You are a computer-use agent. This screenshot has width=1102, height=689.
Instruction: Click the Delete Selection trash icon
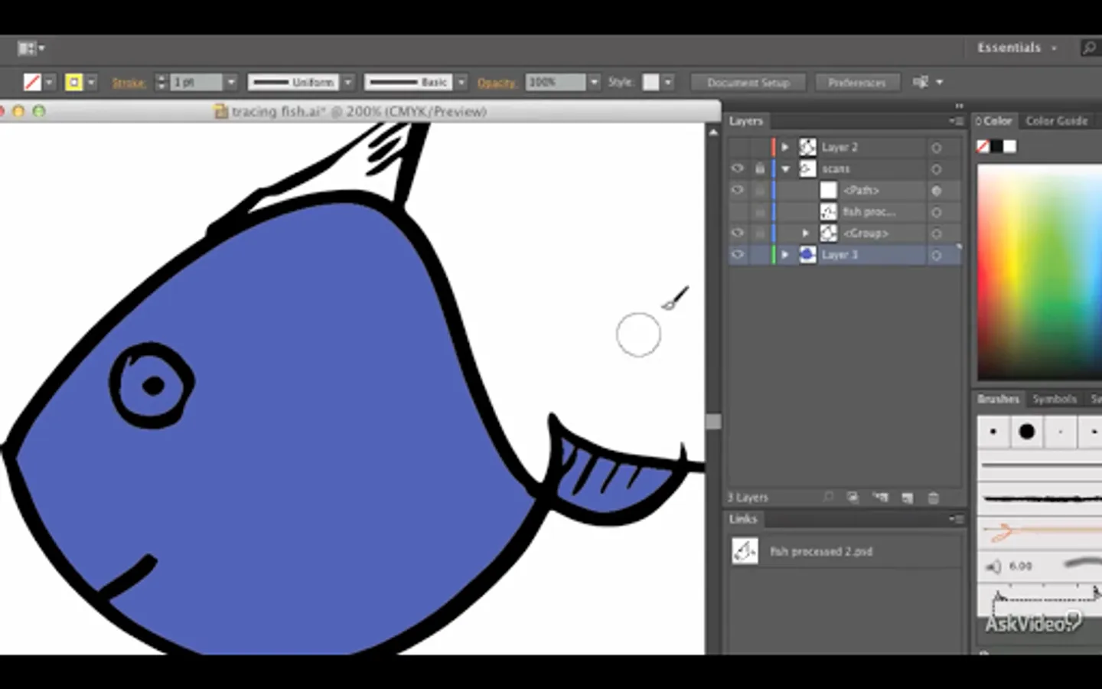click(x=934, y=498)
